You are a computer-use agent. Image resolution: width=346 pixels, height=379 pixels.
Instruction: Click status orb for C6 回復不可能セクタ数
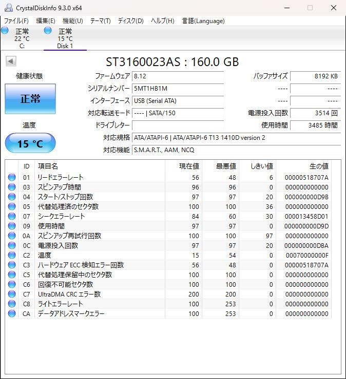tap(12, 284)
